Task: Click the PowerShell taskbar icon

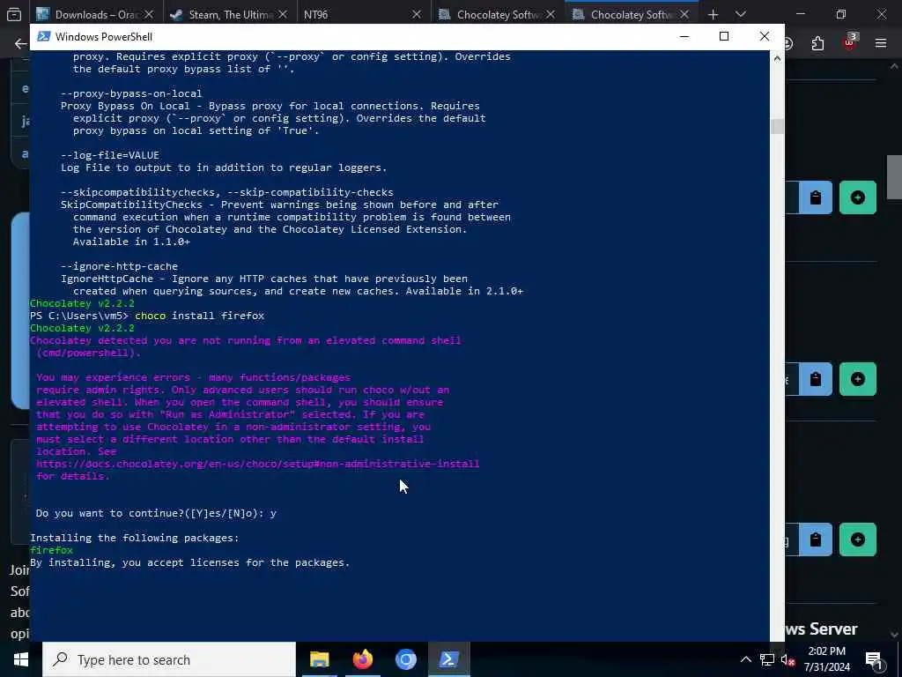Action: click(x=448, y=659)
